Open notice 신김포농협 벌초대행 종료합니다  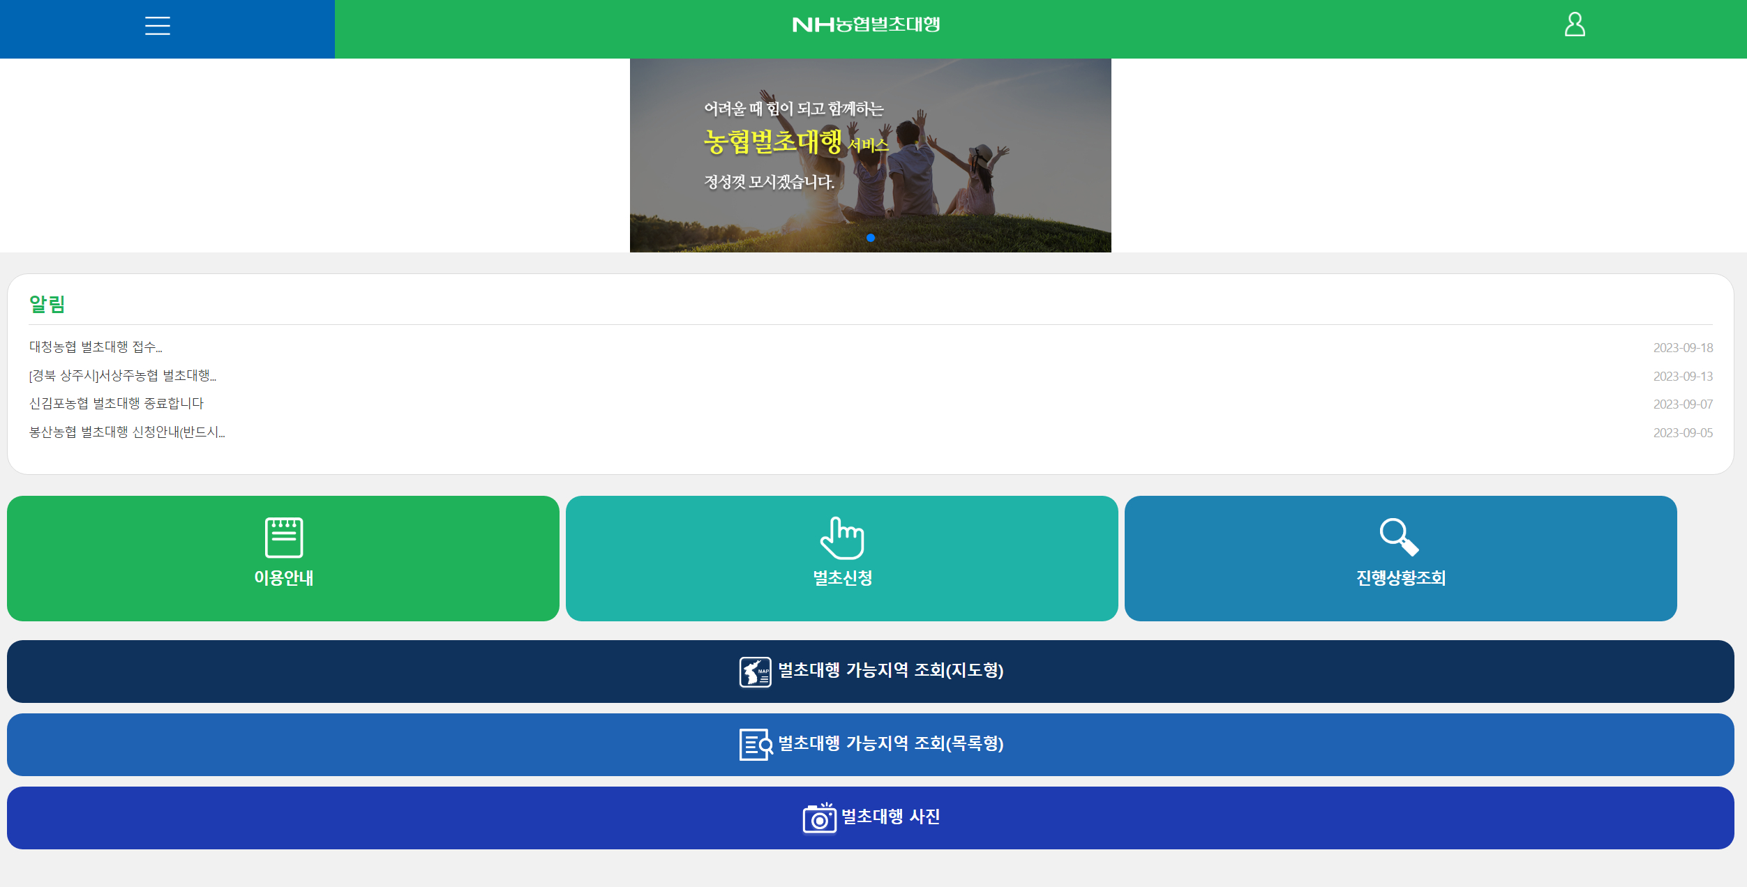[117, 404]
